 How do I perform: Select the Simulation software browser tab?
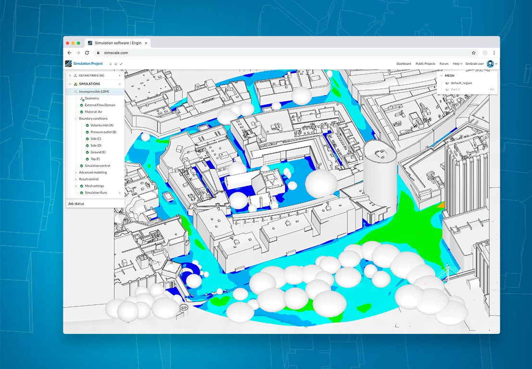118,43
